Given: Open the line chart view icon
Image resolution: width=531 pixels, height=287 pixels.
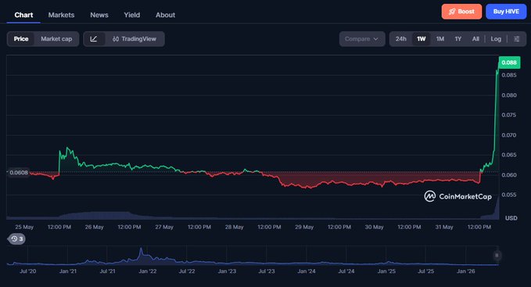Looking at the screenshot, I should pyautogui.click(x=94, y=39).
